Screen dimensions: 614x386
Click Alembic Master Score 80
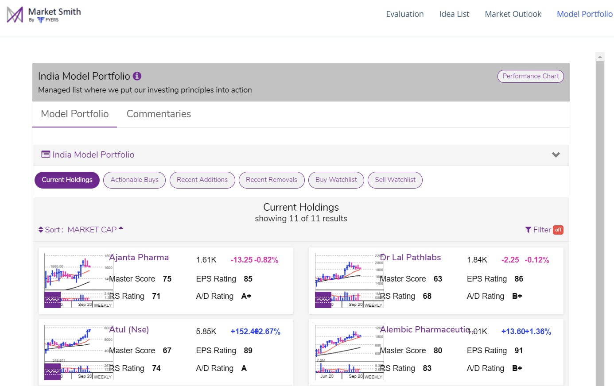tap(438, 351)
